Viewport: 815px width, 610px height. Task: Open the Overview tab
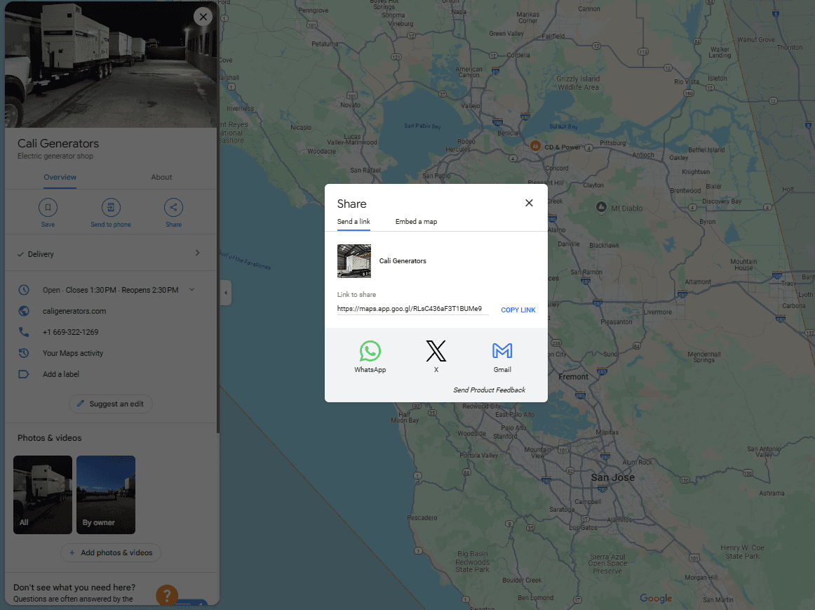click(x=60, y=178)
